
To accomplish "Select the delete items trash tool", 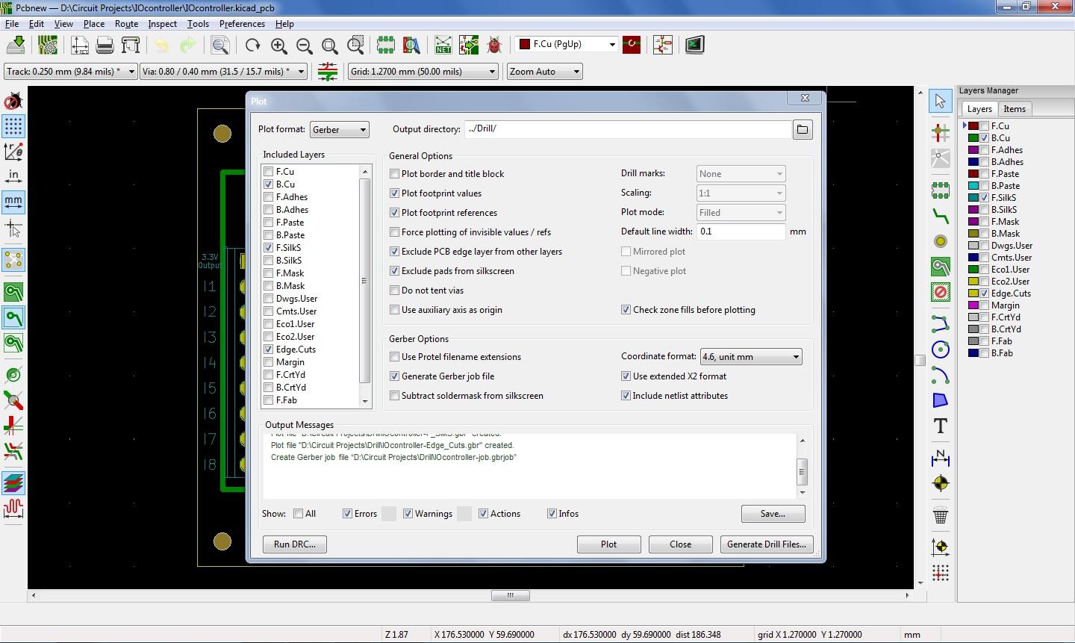I will pos(941,515).
